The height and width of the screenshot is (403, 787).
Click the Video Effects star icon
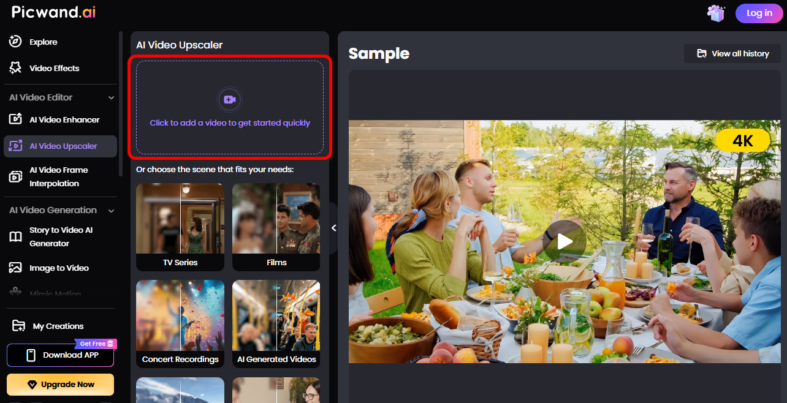pos(15,68)
